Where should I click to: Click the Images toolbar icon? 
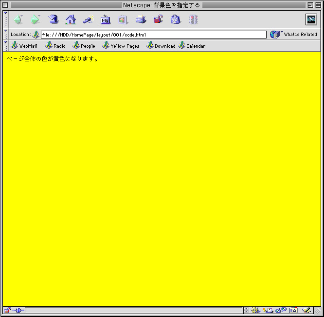(123, 19)
